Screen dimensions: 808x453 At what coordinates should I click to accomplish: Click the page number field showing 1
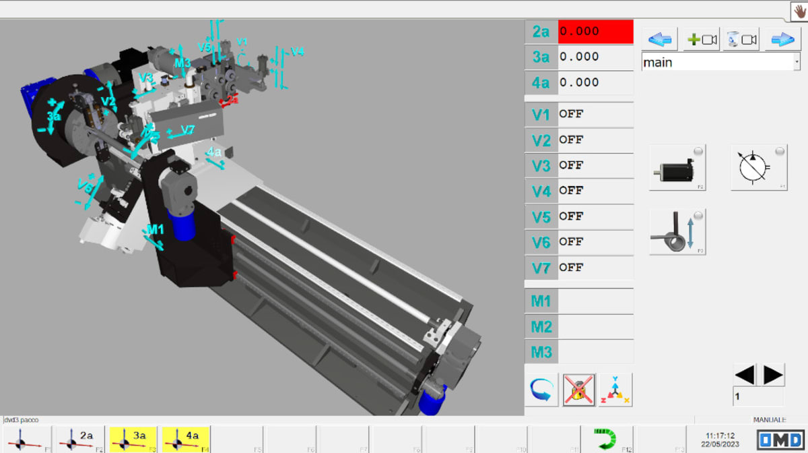coord(758,397)
